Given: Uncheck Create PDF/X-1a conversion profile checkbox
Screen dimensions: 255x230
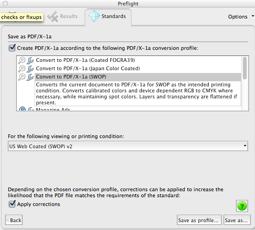Looking at the screenshot, I should point(12,48).
